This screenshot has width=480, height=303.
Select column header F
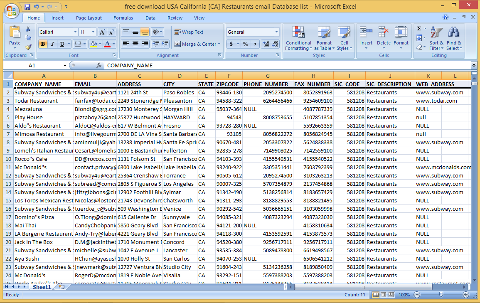click(x=229, y=76)
